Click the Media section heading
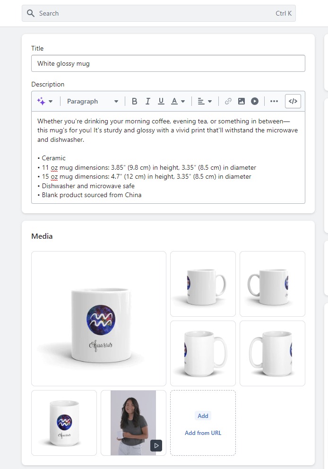 42,236
